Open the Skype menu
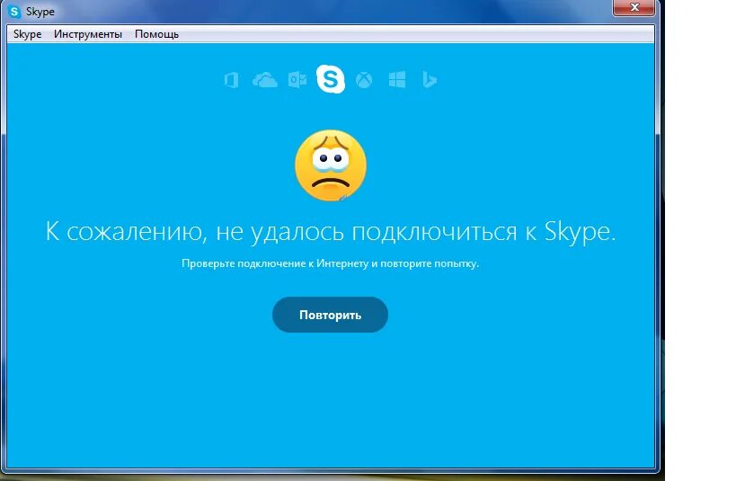 [27, 34]
